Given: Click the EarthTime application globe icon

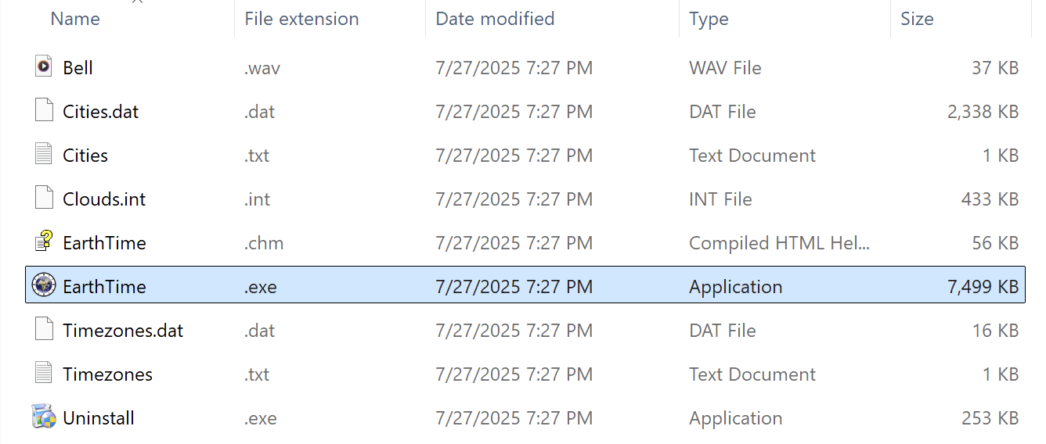Looking at the screenshot, I should (44, 286).
